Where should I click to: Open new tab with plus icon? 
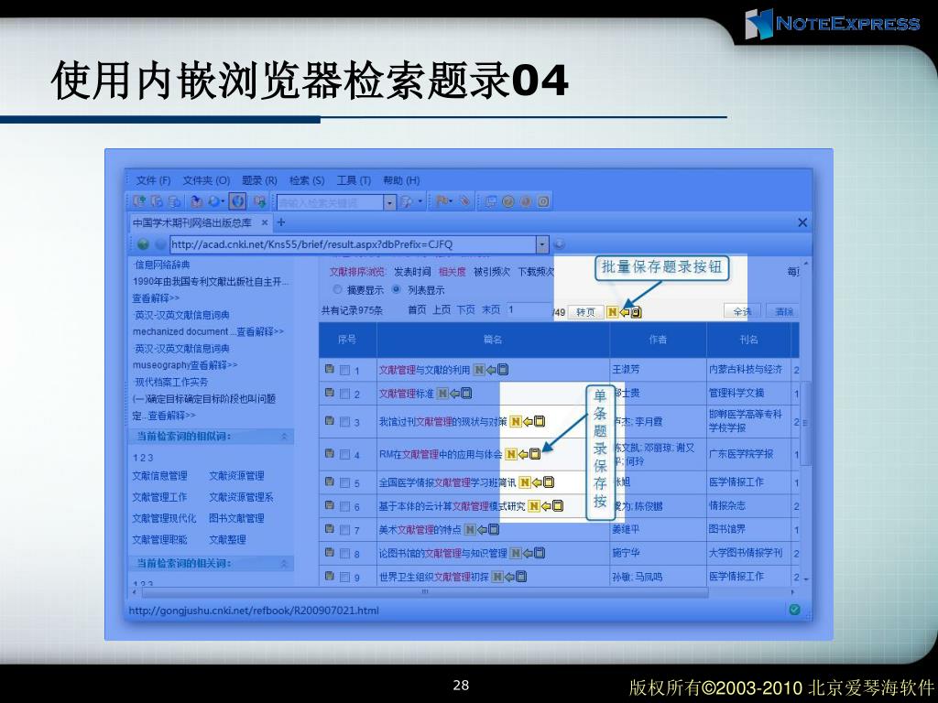tap(281, 222)
